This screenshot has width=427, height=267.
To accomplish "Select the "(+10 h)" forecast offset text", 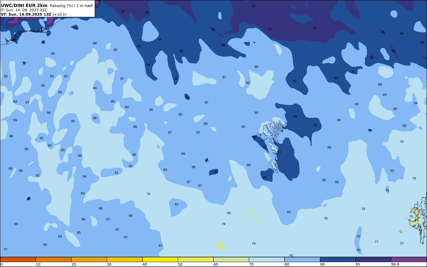I will (60, 14).
